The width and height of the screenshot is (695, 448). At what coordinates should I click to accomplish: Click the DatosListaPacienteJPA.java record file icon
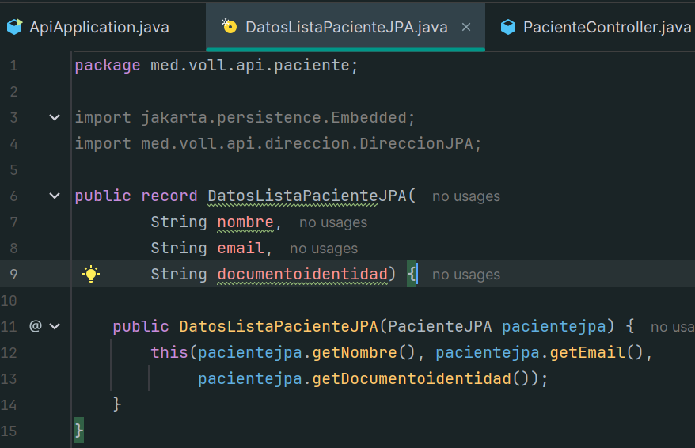point(229,26)
